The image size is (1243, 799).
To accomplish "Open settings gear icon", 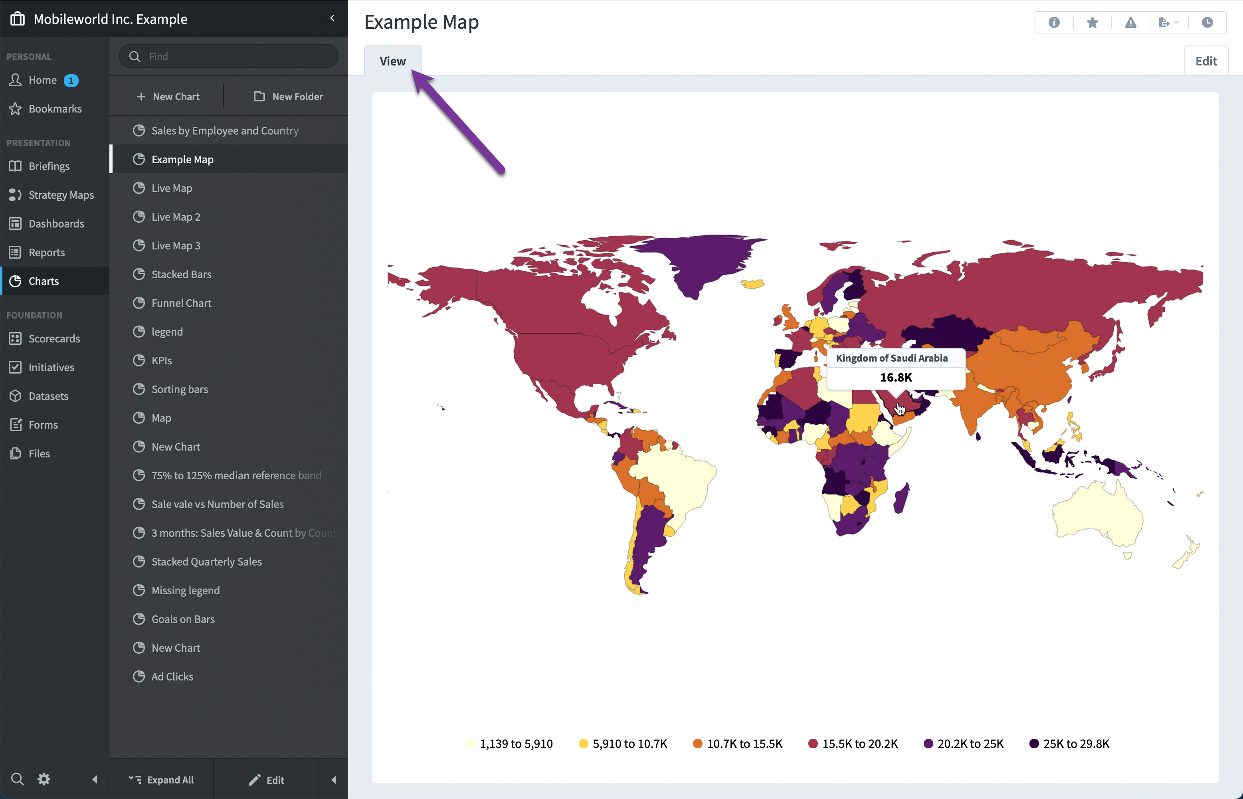I will click(x=44, y=779).
